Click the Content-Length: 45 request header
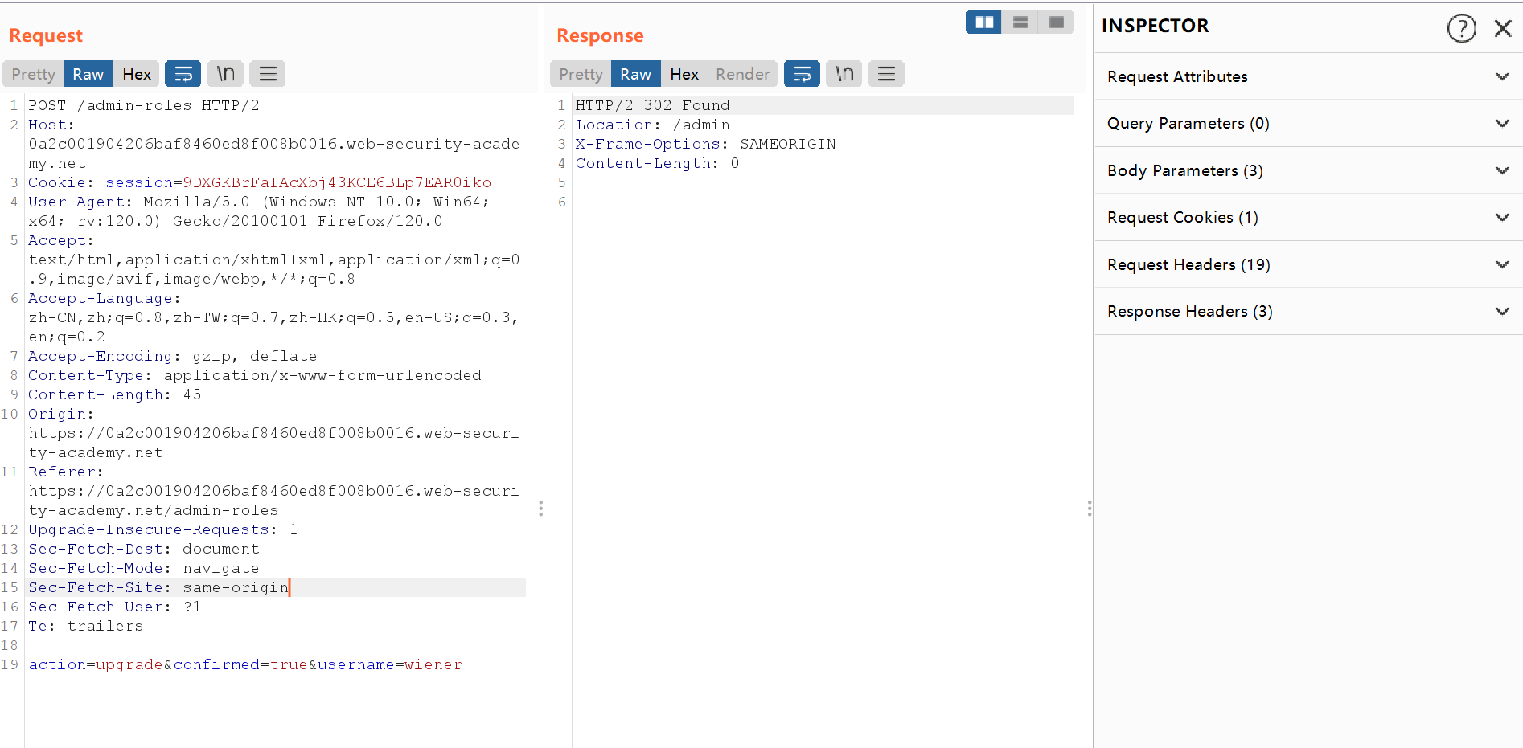This screenshot has height=748, width=1523. click(115, 394)
